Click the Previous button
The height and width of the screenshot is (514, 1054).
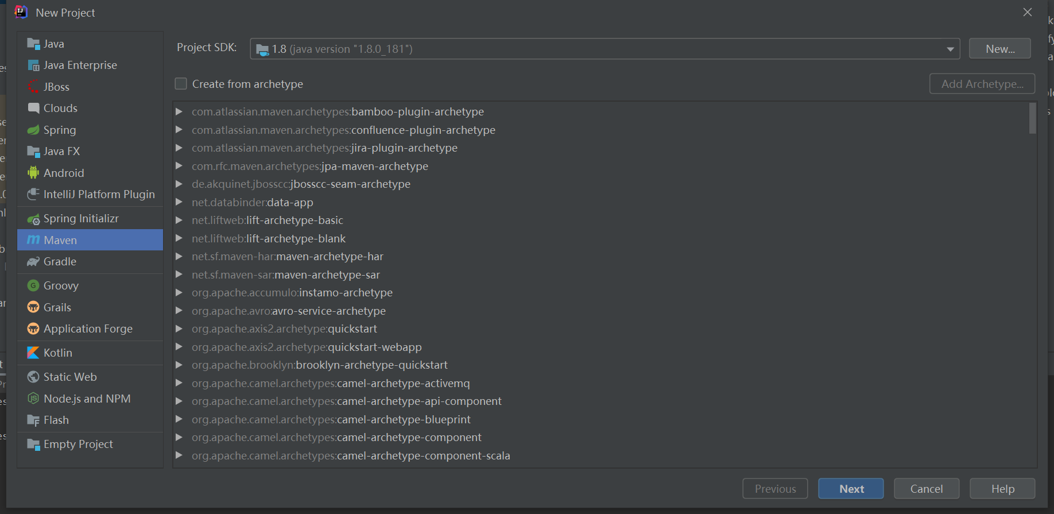775,489
